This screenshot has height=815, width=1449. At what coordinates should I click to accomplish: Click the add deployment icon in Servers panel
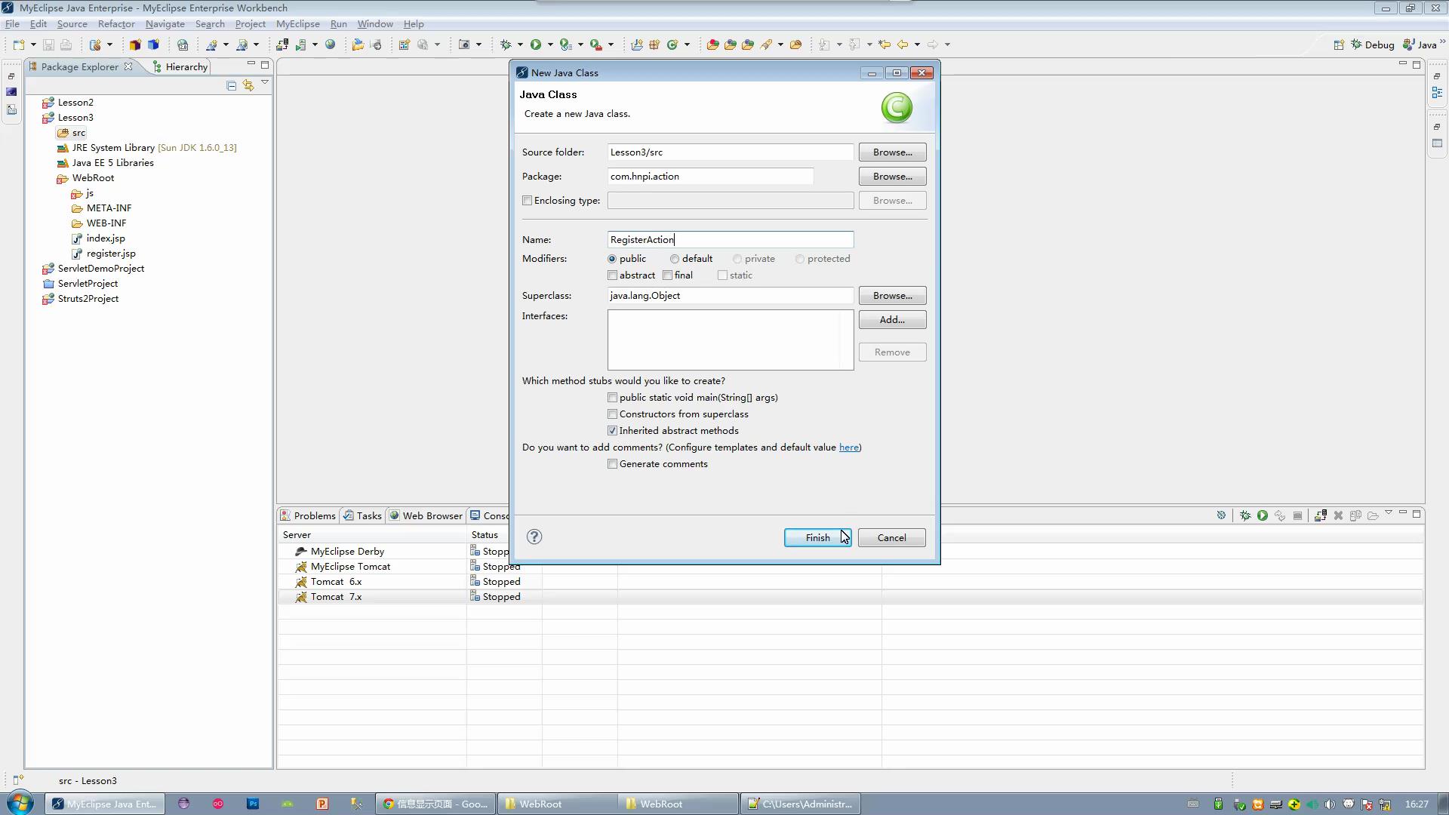1321,515
